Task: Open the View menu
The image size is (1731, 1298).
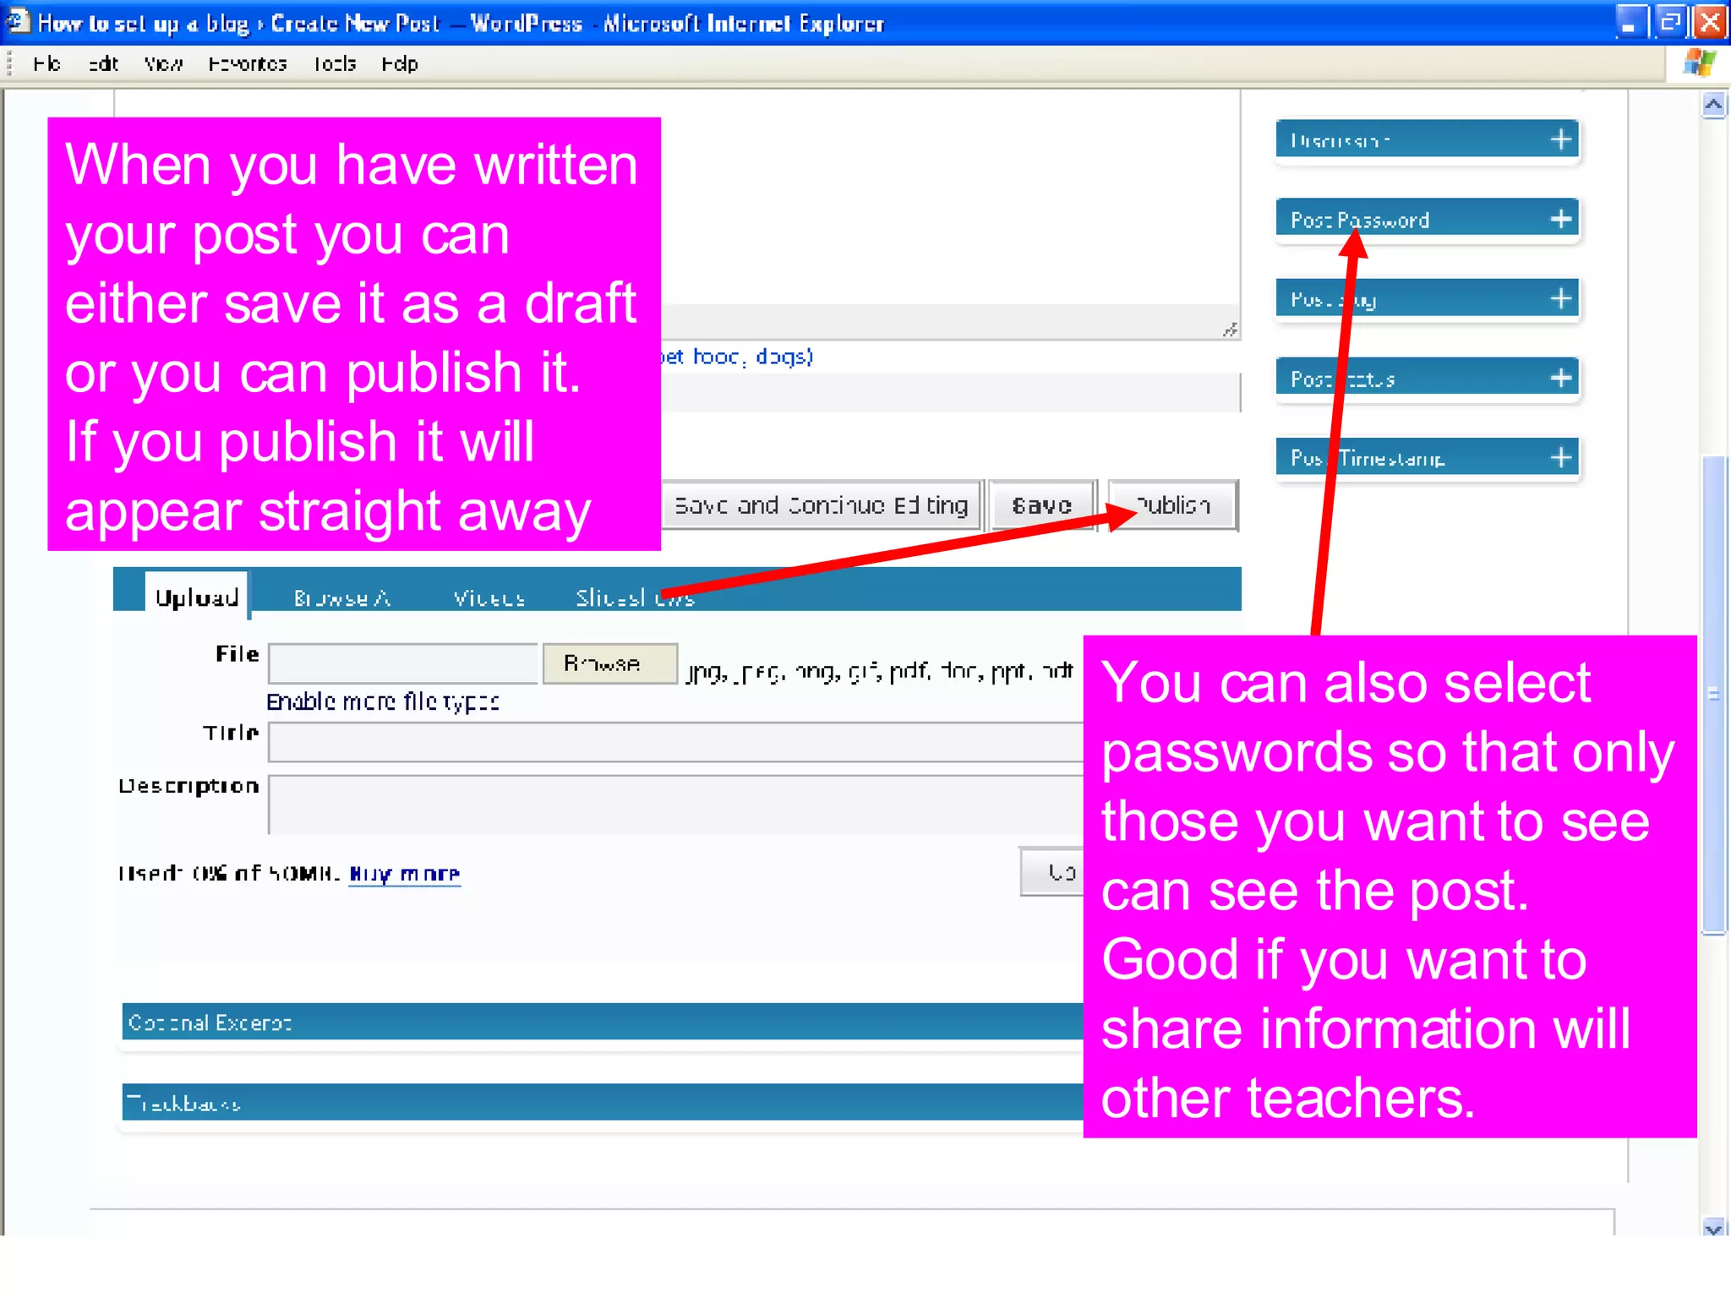Action: [x=163, y=64]
